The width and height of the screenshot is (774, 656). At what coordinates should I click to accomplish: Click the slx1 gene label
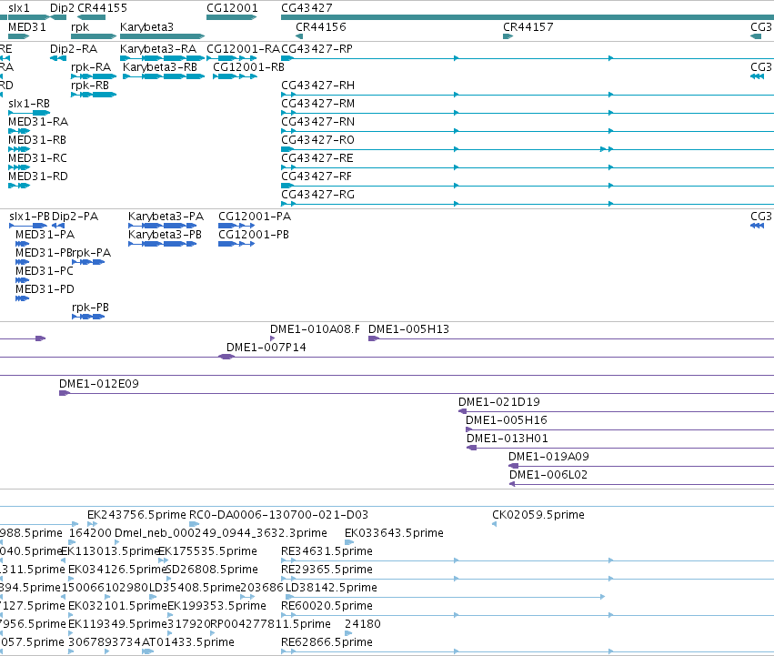[x=19, y=8]
